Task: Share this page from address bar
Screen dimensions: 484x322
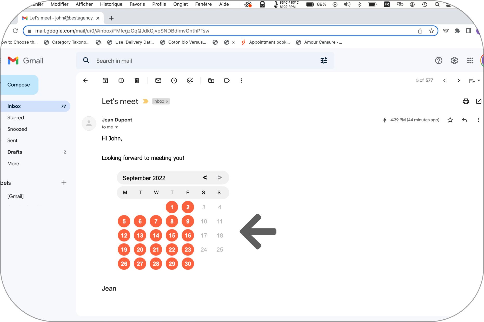Action: 420,31
